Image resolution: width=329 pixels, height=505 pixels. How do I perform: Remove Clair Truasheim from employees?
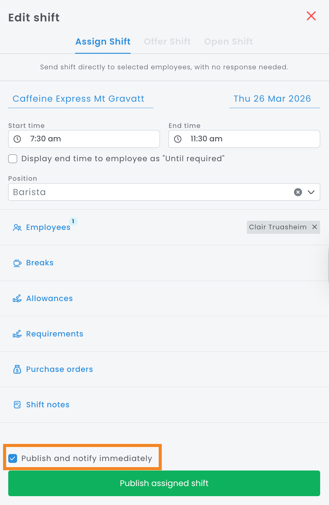pos(315,227)
